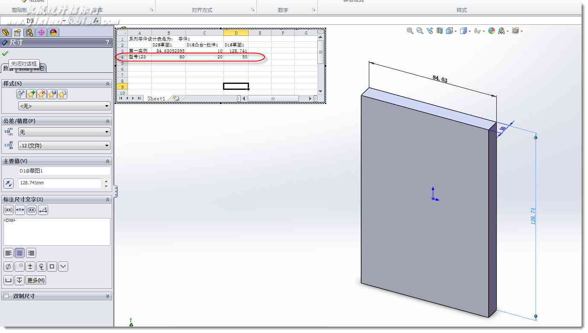Viewport: 588px width, 333px height.
Task: Insert new worksheet tab next to Sheet1
Action: point(176,98)
